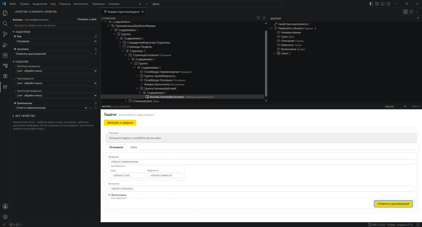
Task: Open More Actions ellipsis in editor toolbar
Action: pos(417,12)
